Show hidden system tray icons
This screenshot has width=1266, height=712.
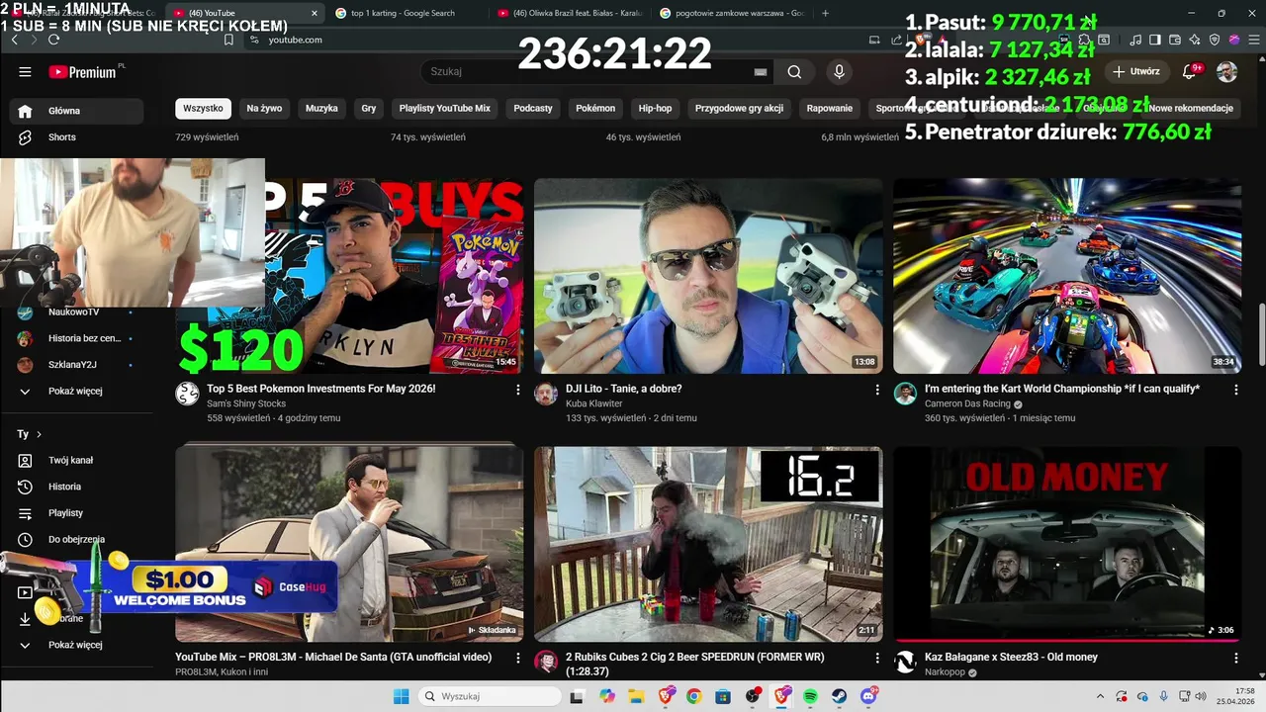click(1101, 696)
